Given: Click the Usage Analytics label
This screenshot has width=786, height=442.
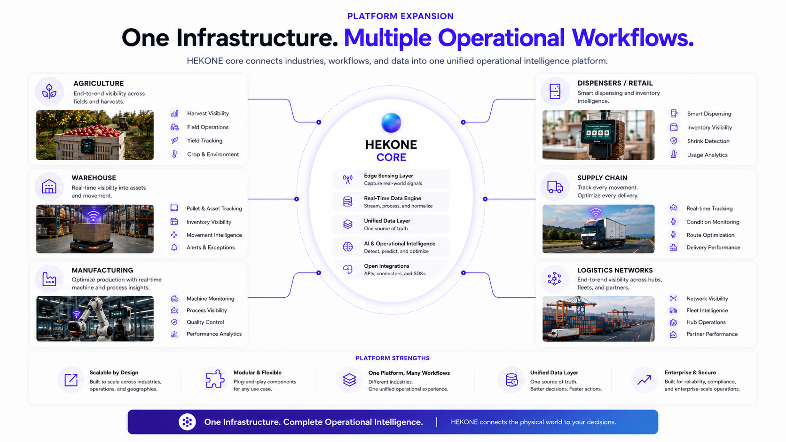Looking at the screenshot, I should 707,155.
